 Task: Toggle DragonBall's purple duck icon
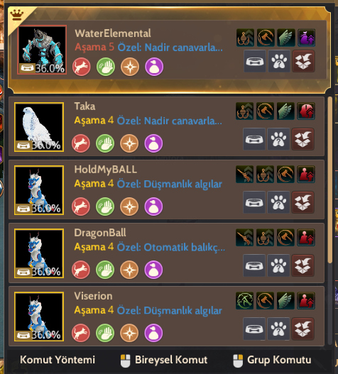click(153, 270)
